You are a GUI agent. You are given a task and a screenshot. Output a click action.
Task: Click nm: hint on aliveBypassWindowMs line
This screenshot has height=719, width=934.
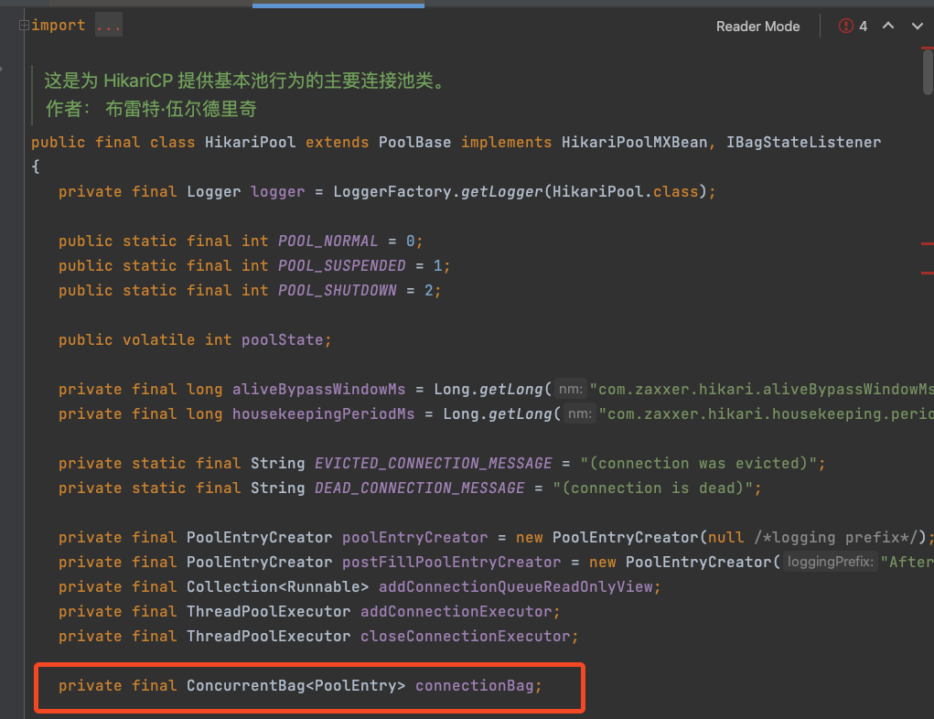point(571,389)
